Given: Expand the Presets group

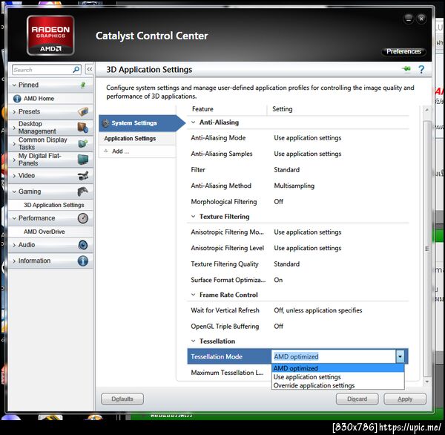Looking at the screenshot, I should 14,112.
